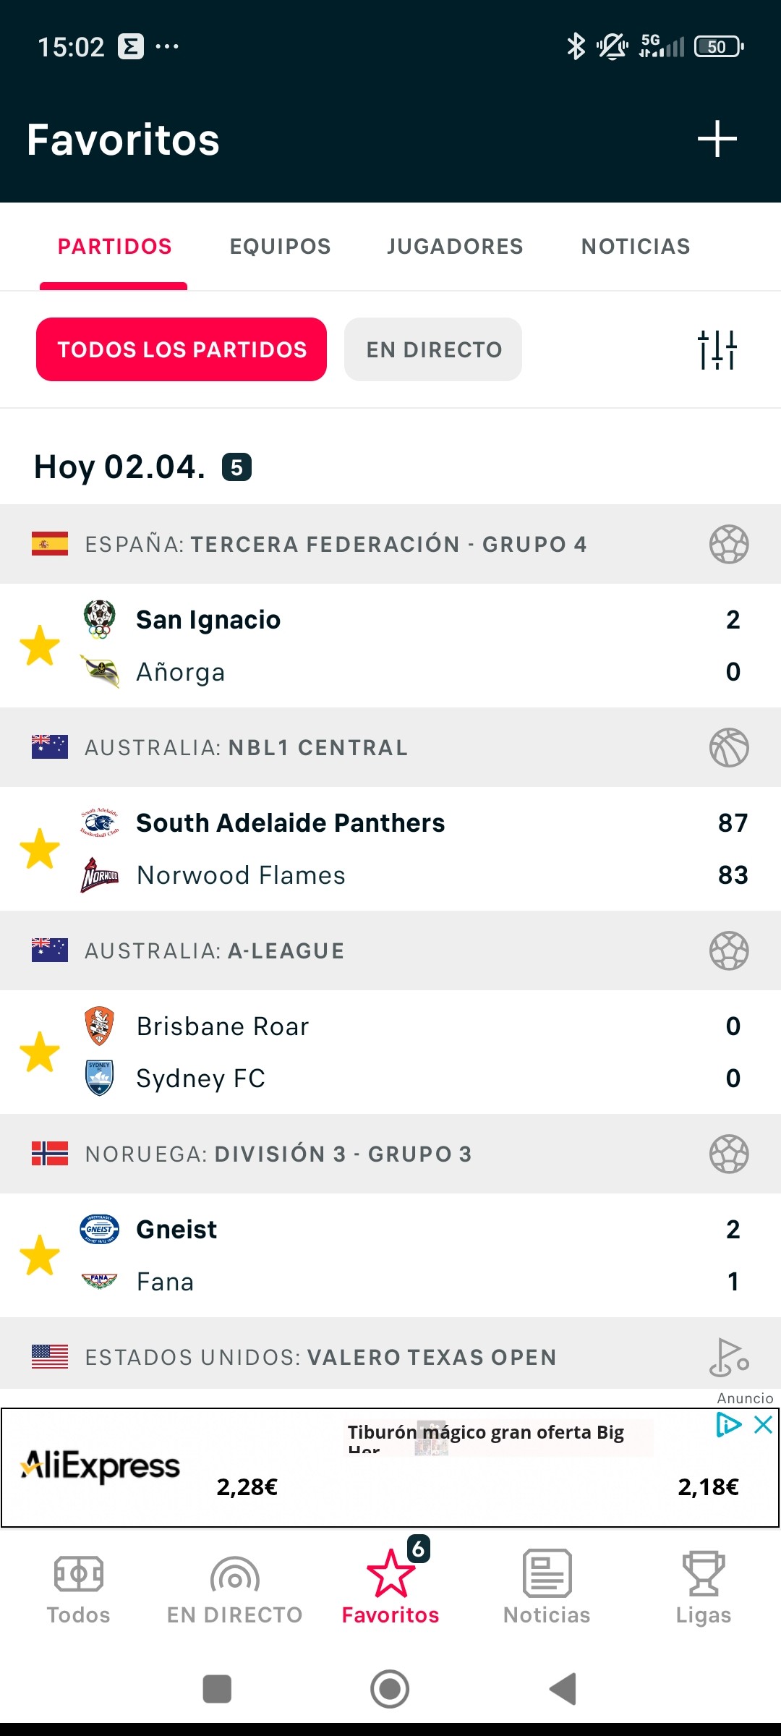The image size is (781, 1736).
Task: Switch to the EQUIPOS tab
Action: (280, 247)
